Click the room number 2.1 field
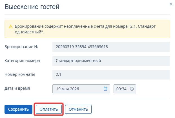The height and width of the screenshot is (118, 175). 111,75
